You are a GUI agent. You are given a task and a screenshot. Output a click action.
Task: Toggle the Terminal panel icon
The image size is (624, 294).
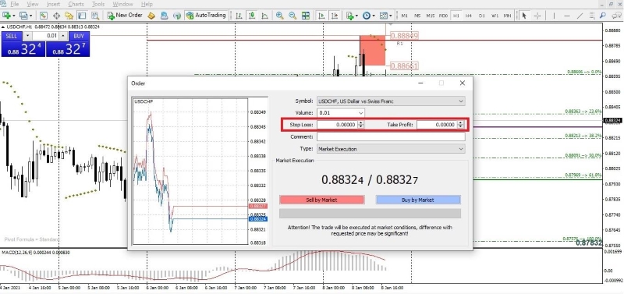[82, 16]
